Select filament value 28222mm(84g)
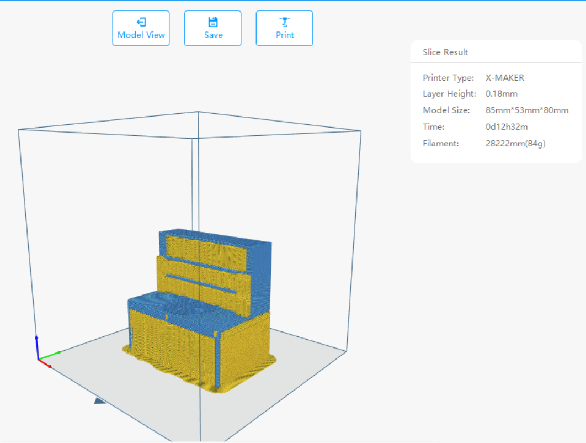This screenshot has width=586, height=443. 515,143
